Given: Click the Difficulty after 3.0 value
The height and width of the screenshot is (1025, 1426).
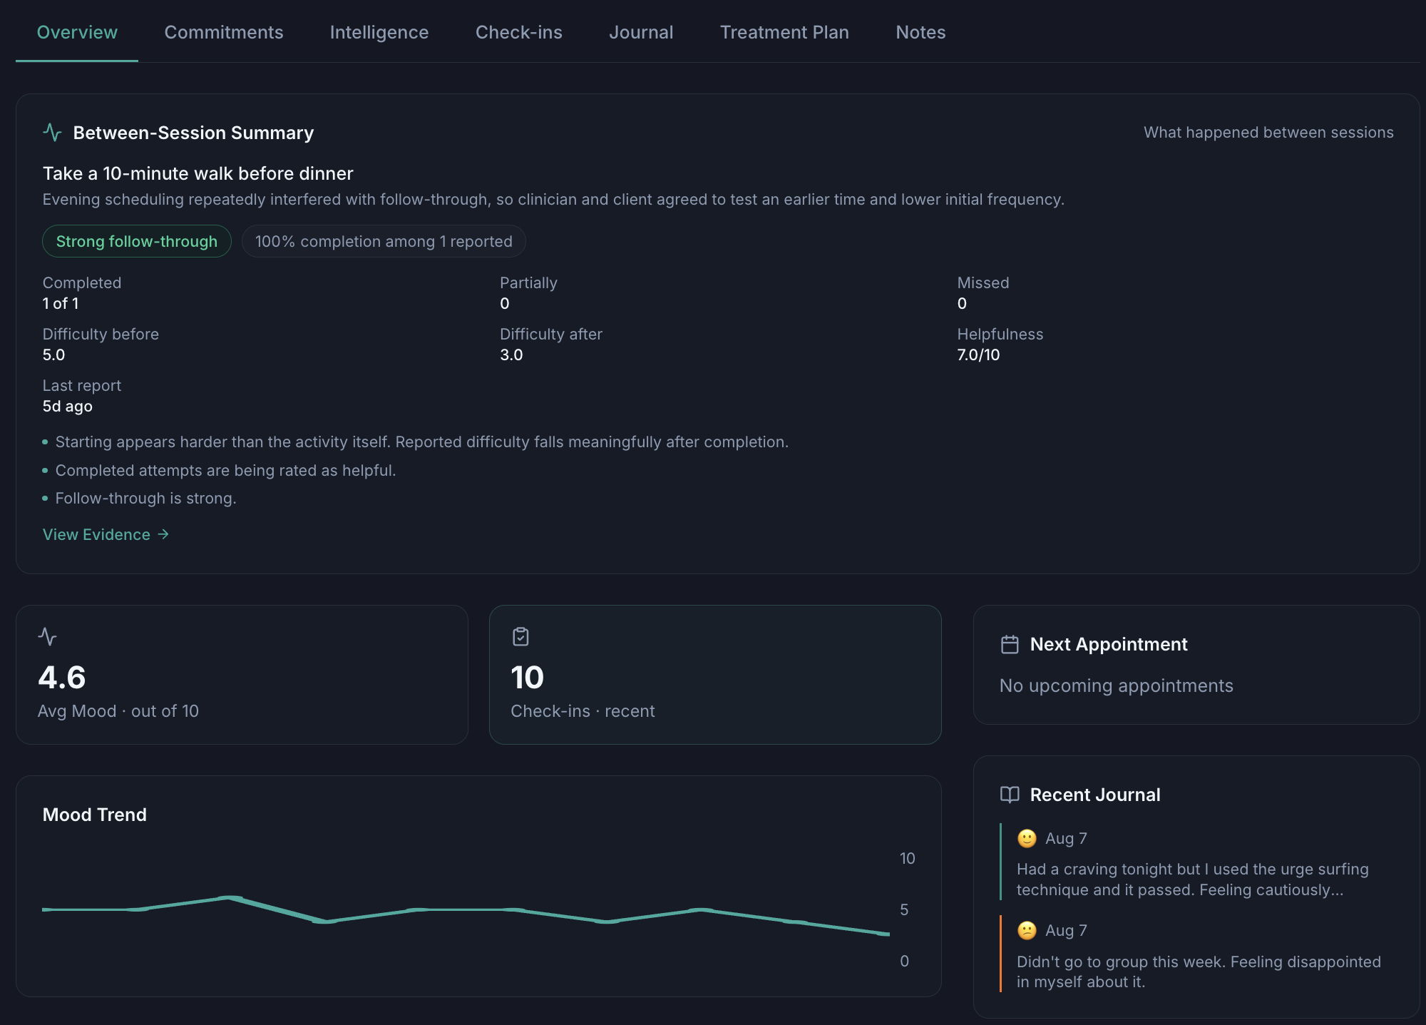Looking at the screenshot, I should point(511,355).
